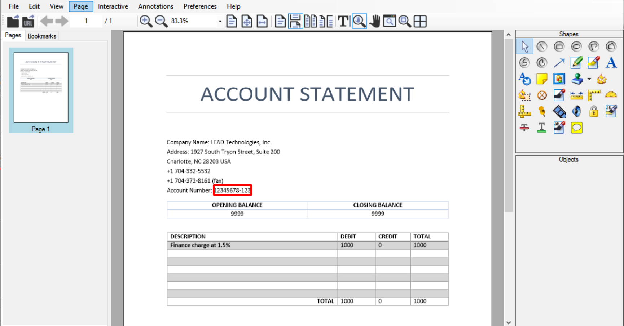This screenshot has width=624, height=326.
Task: Open the stamp options dropdown arrow
Action: click(x=589, y=79)
